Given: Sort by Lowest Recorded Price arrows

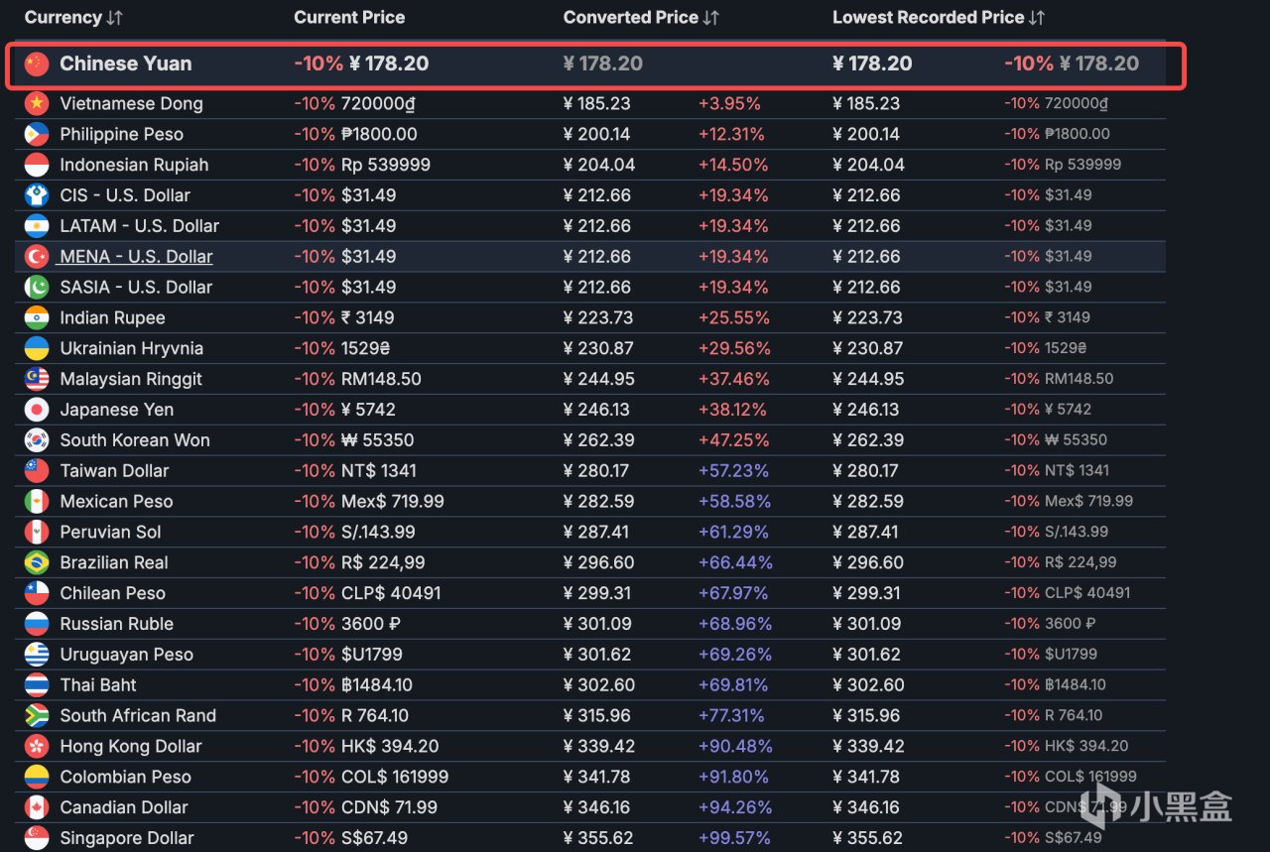Looking at the screenshot, I should pyautogui.click(x=1037, y=18).
